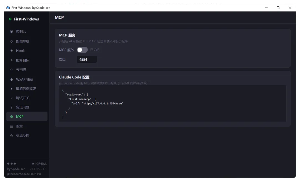Image resolution: width=300 pixels, height=182 pixels.
Task: Open WxAPI捕获 page
Action: 27,79
